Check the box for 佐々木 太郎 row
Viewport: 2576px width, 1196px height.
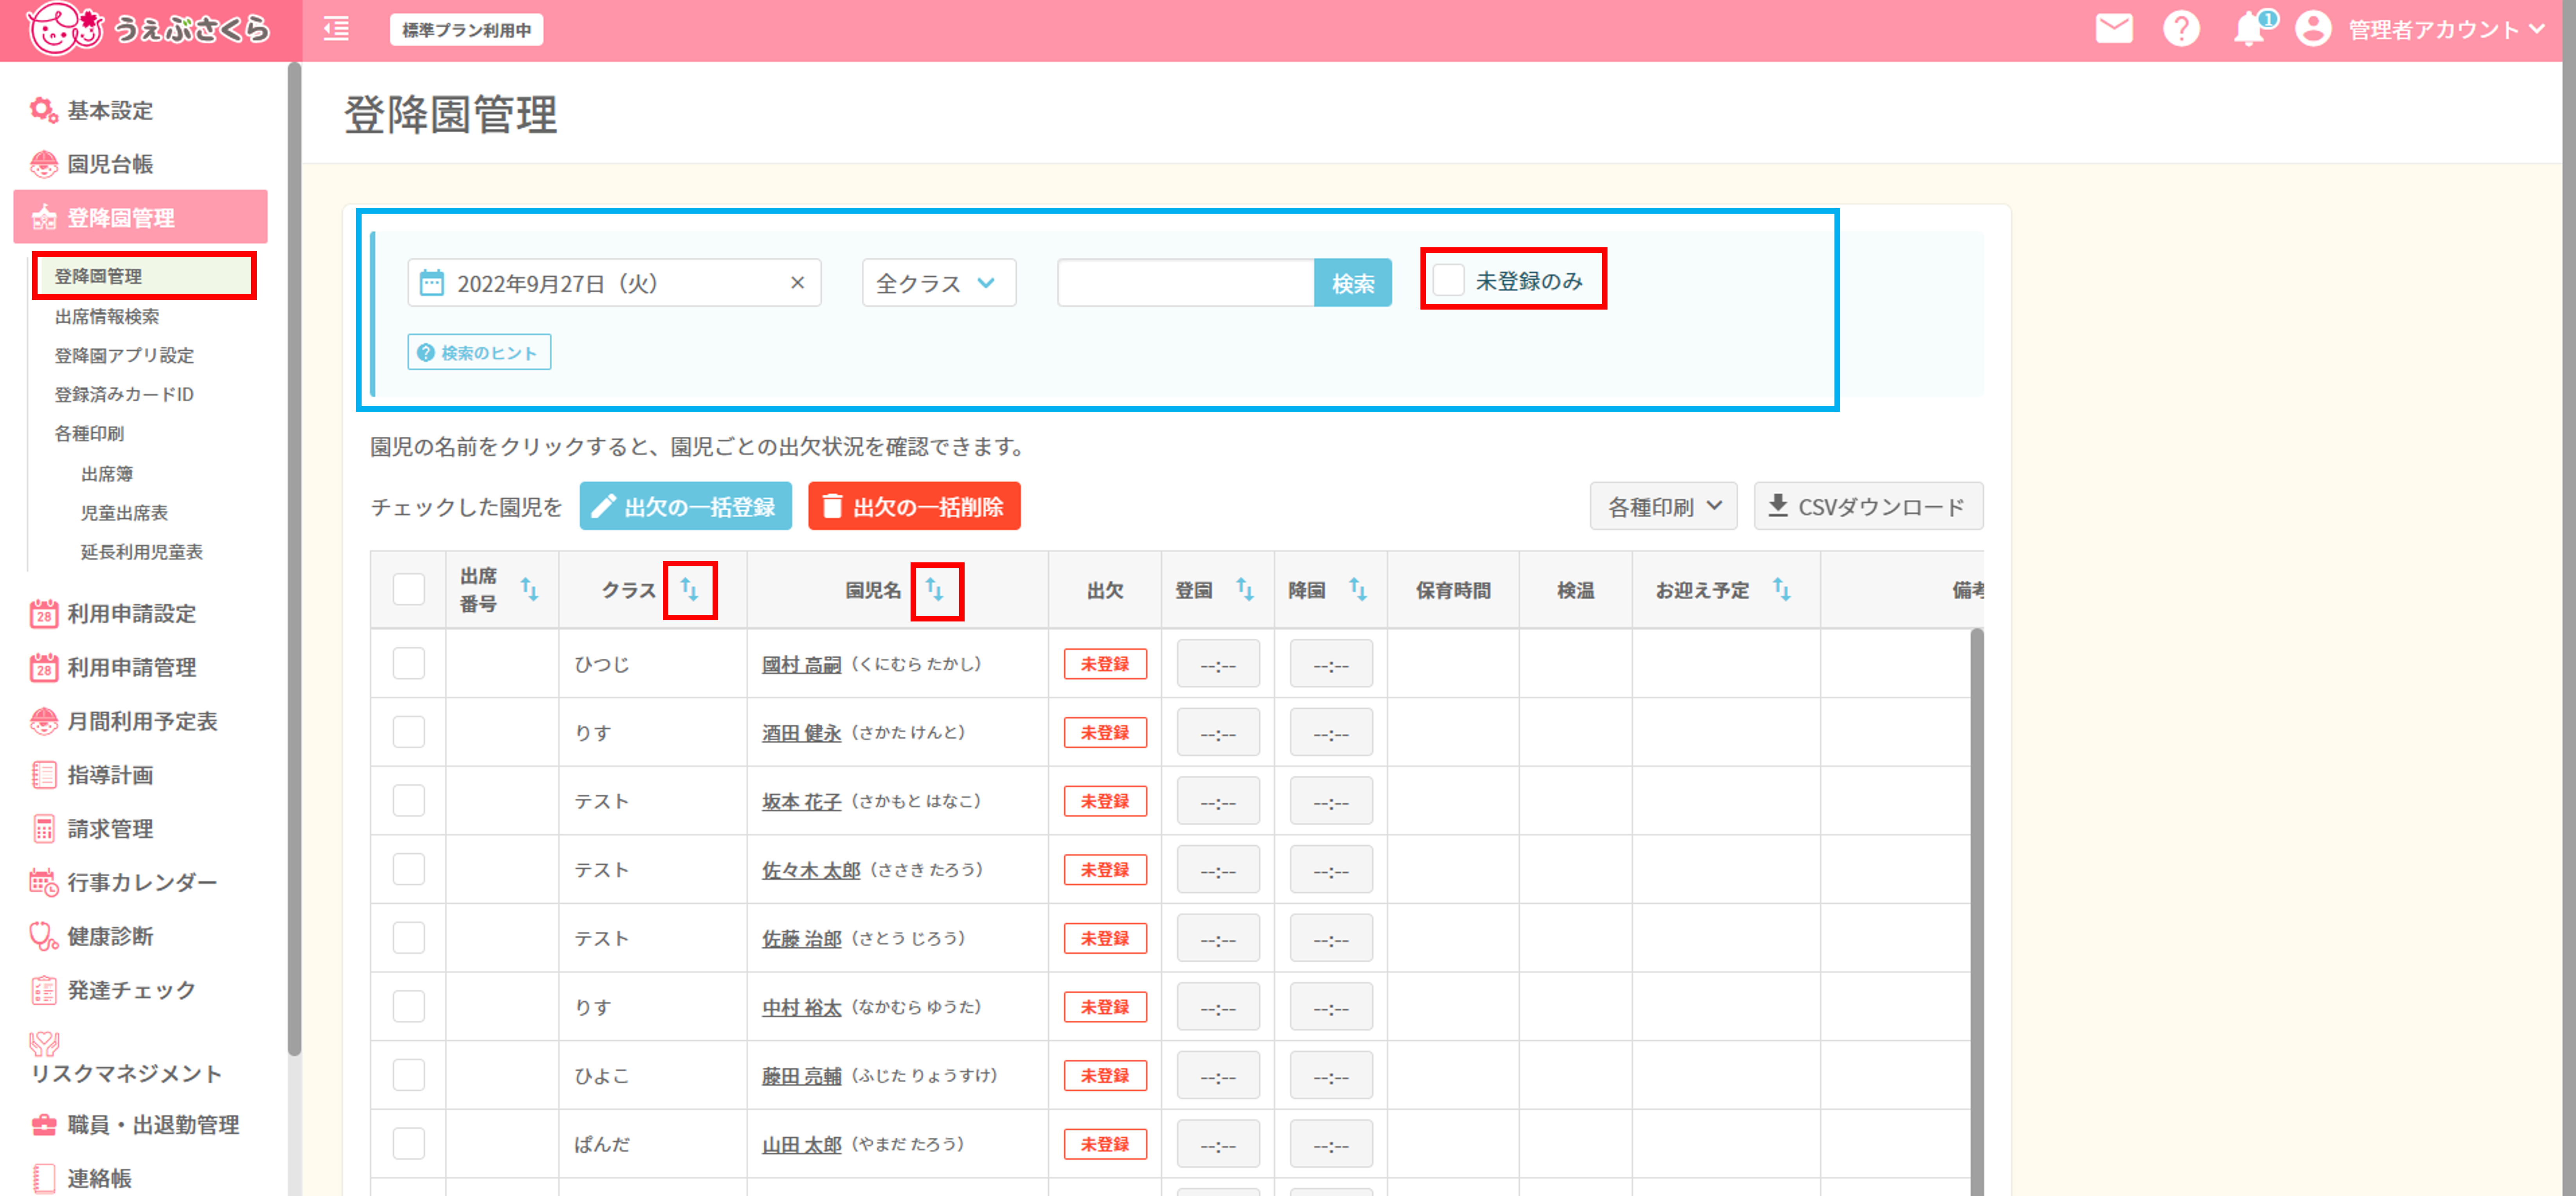pyautogui.click(x=409, y=869)
